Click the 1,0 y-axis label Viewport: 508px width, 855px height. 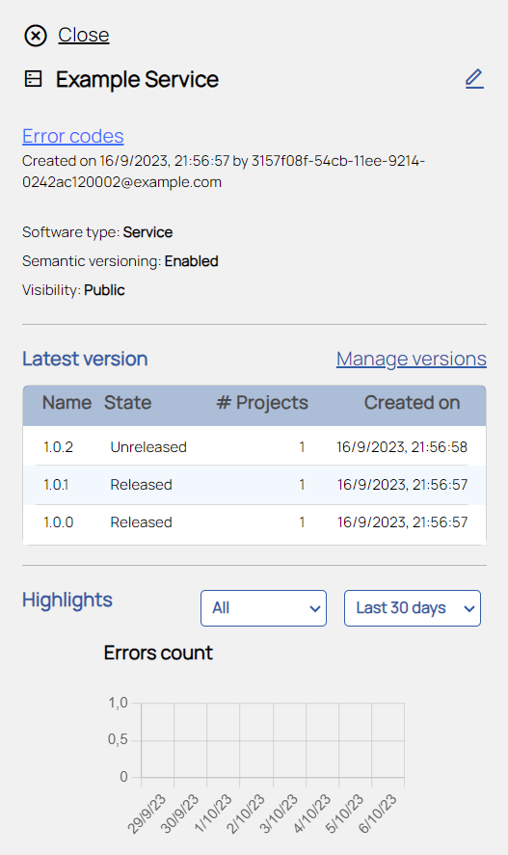click(118, 703)
